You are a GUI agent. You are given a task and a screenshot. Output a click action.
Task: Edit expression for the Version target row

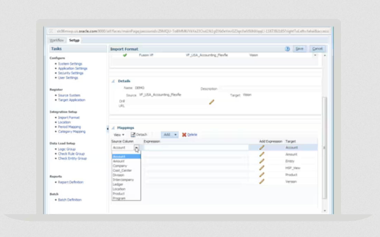point(262,182)
